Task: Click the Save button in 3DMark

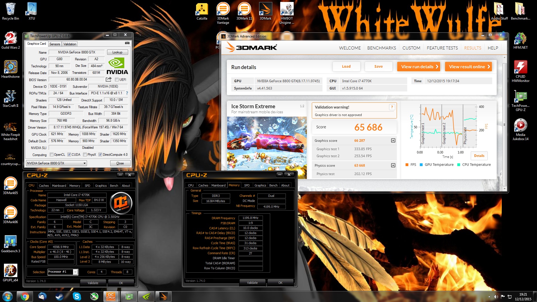Action: coord(378,67)
